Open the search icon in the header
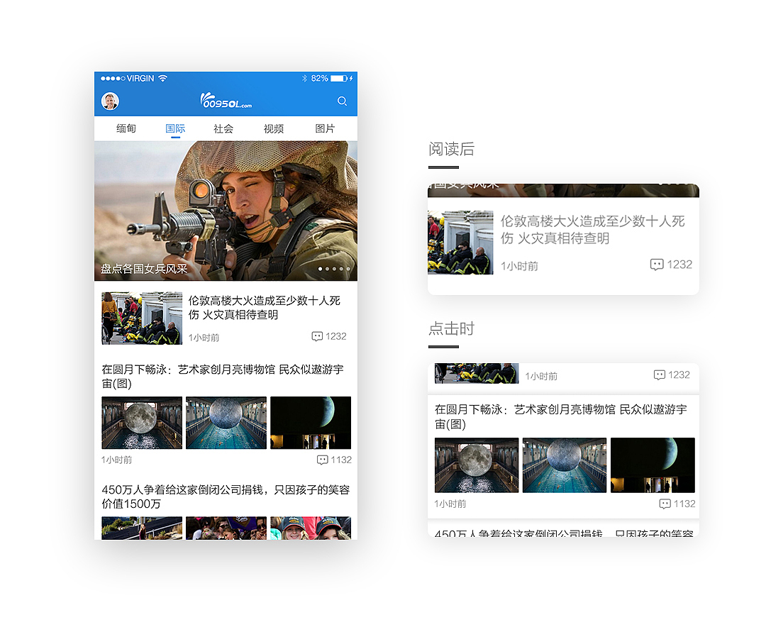This screenshot has height=627, width=766. pyautogui.click(x=343, y=101)
